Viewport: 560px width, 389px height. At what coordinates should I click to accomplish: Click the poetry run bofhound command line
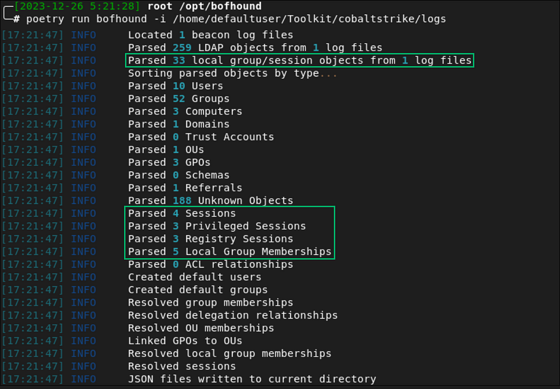coord(236,19)
